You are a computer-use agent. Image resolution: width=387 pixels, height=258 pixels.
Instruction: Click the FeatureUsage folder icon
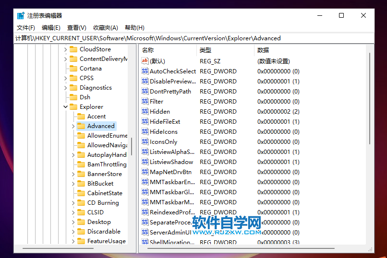[x=81, y=241]
